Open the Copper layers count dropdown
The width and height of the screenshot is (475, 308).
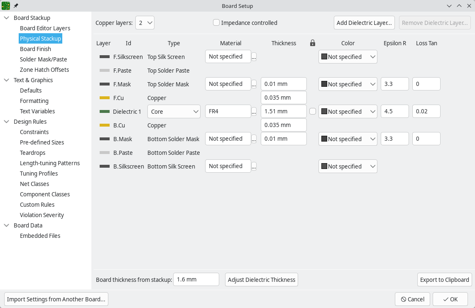144,23
